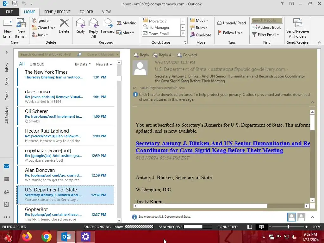Open the More respond options dropdown
Viewport: 324px width, 243px height.
coord(125,33)
